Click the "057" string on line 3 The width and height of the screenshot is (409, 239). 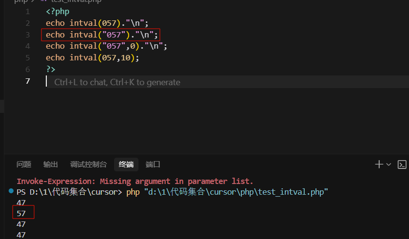pyautogui.click(x=110, y=35)
